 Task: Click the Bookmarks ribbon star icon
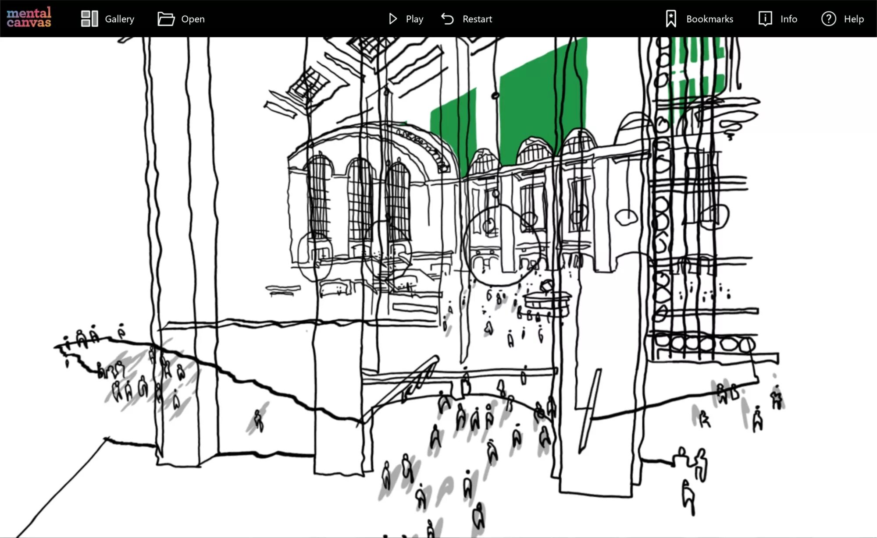pos(671,19)
